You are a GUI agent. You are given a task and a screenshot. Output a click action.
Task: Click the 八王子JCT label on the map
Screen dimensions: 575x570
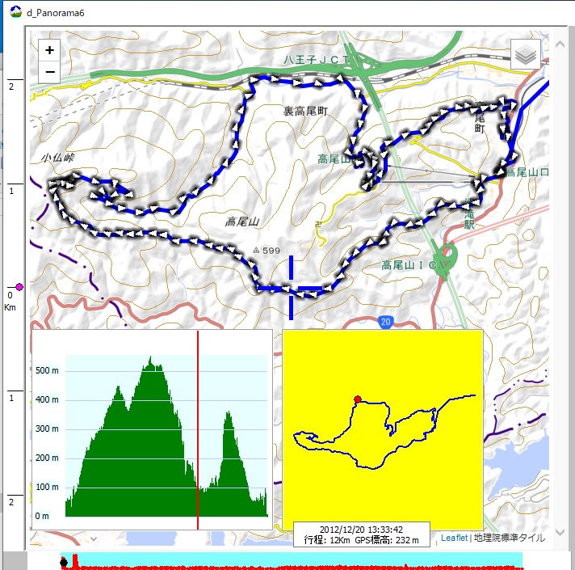click(x=315, y=61)
